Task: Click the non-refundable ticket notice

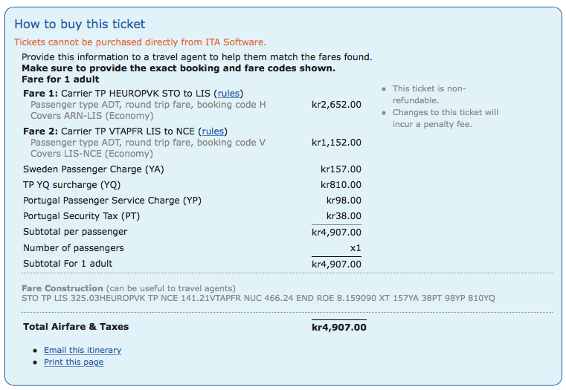Action: (429, 94)
